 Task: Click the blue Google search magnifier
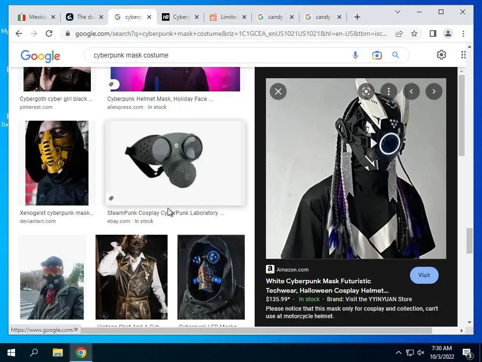[395, 55]
